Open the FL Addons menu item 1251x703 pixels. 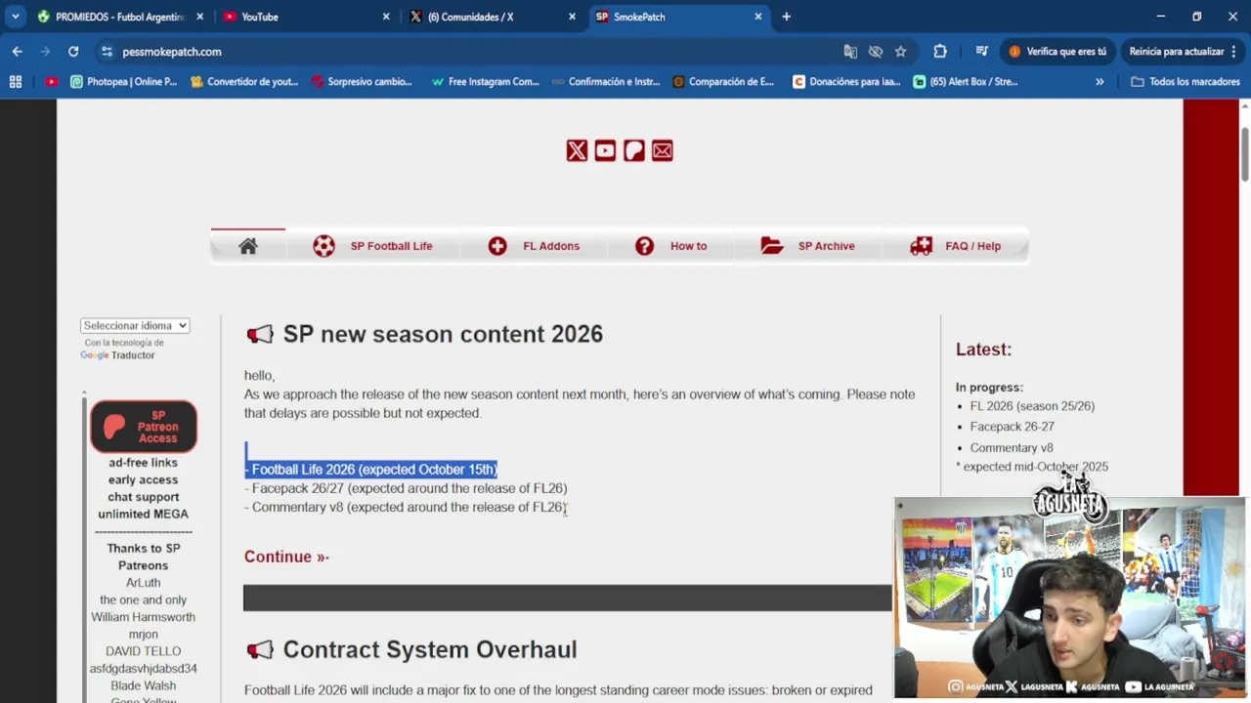(x=551, y=246)
